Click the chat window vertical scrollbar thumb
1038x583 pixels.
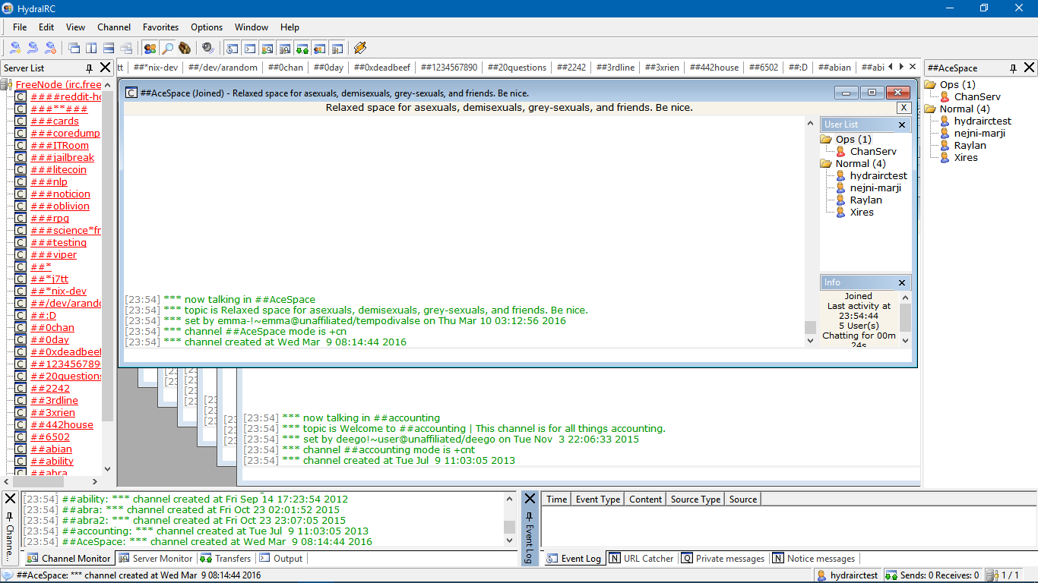[x=810, y=327]
